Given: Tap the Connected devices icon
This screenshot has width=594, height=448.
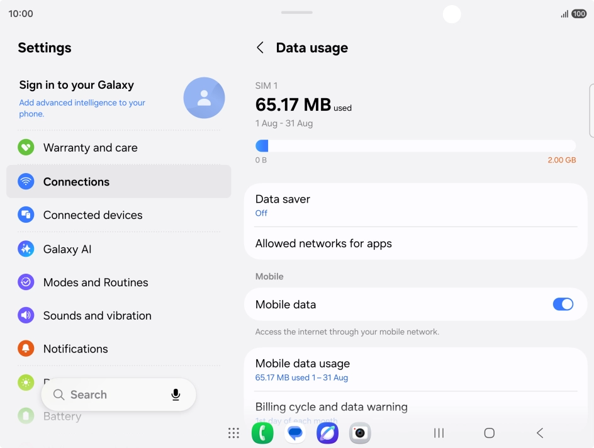Looking at the screenshot, I should [26, 215].
